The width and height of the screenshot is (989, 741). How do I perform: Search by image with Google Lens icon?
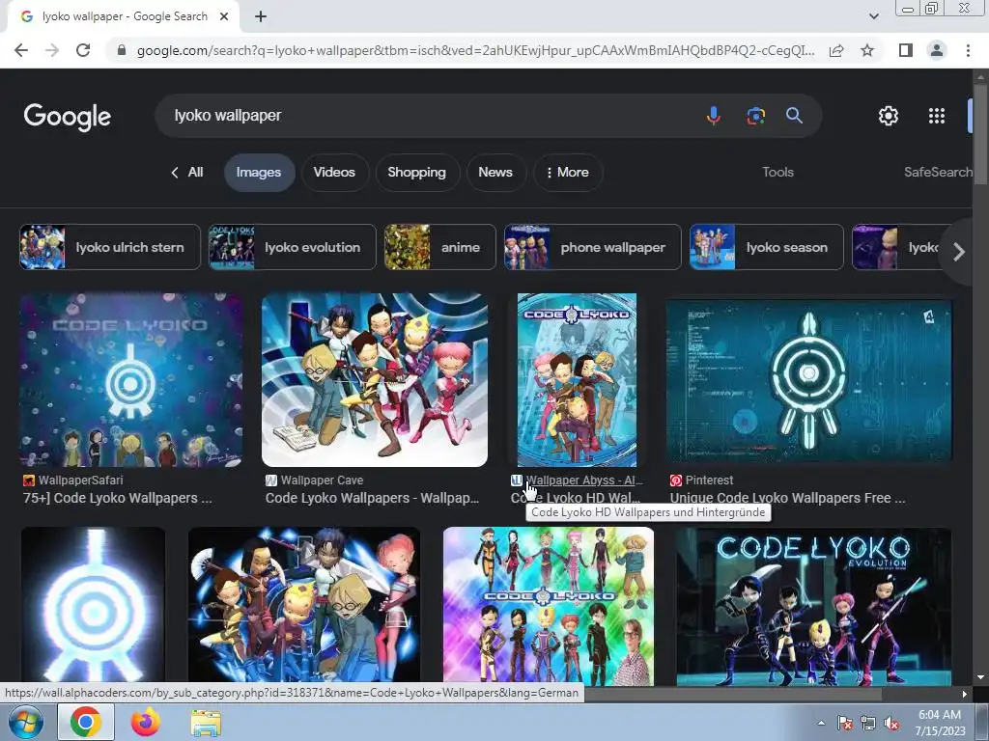coord(755,116)
